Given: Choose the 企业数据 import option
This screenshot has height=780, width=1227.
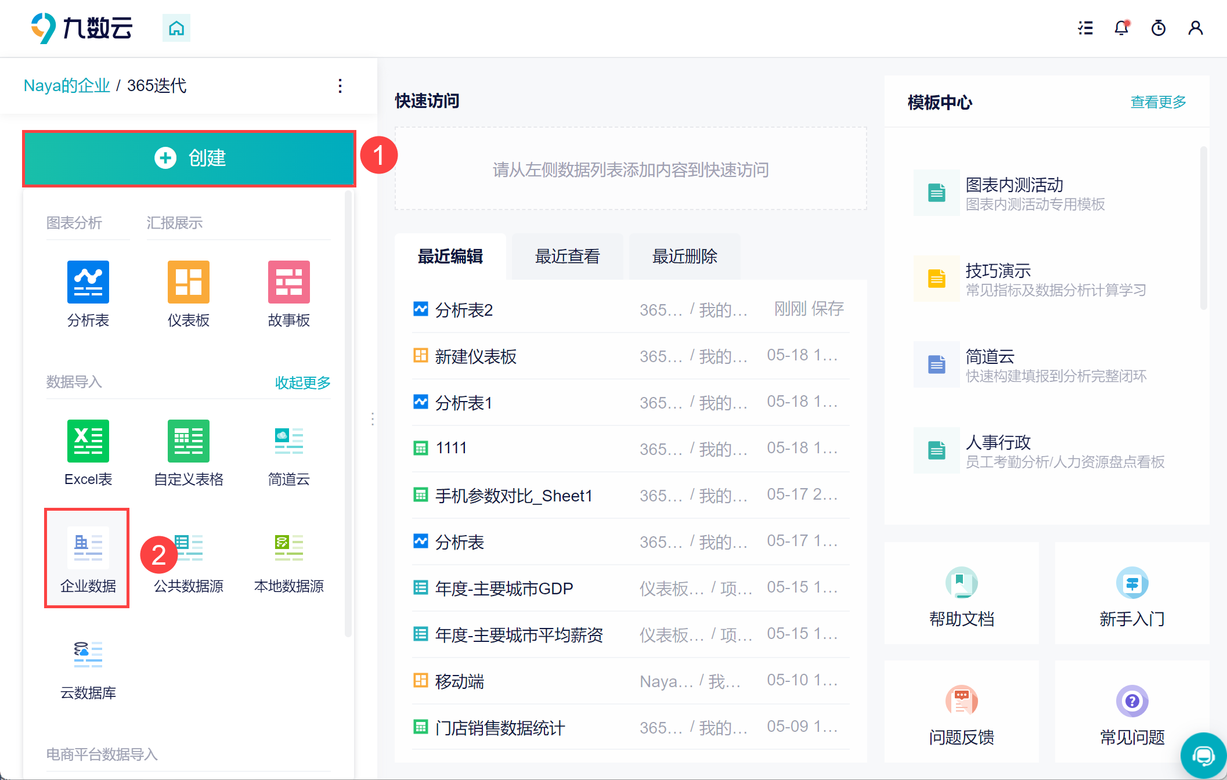Looking at the screenshot, I should tap(87, 558).
